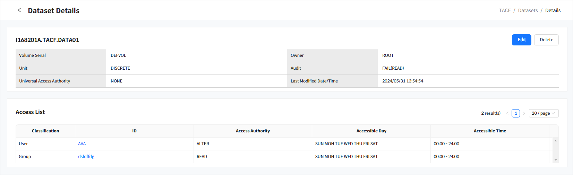The image size is (573, 175).
Task: Click the Accessible Time column header
Action: click(x=490, y=131)
